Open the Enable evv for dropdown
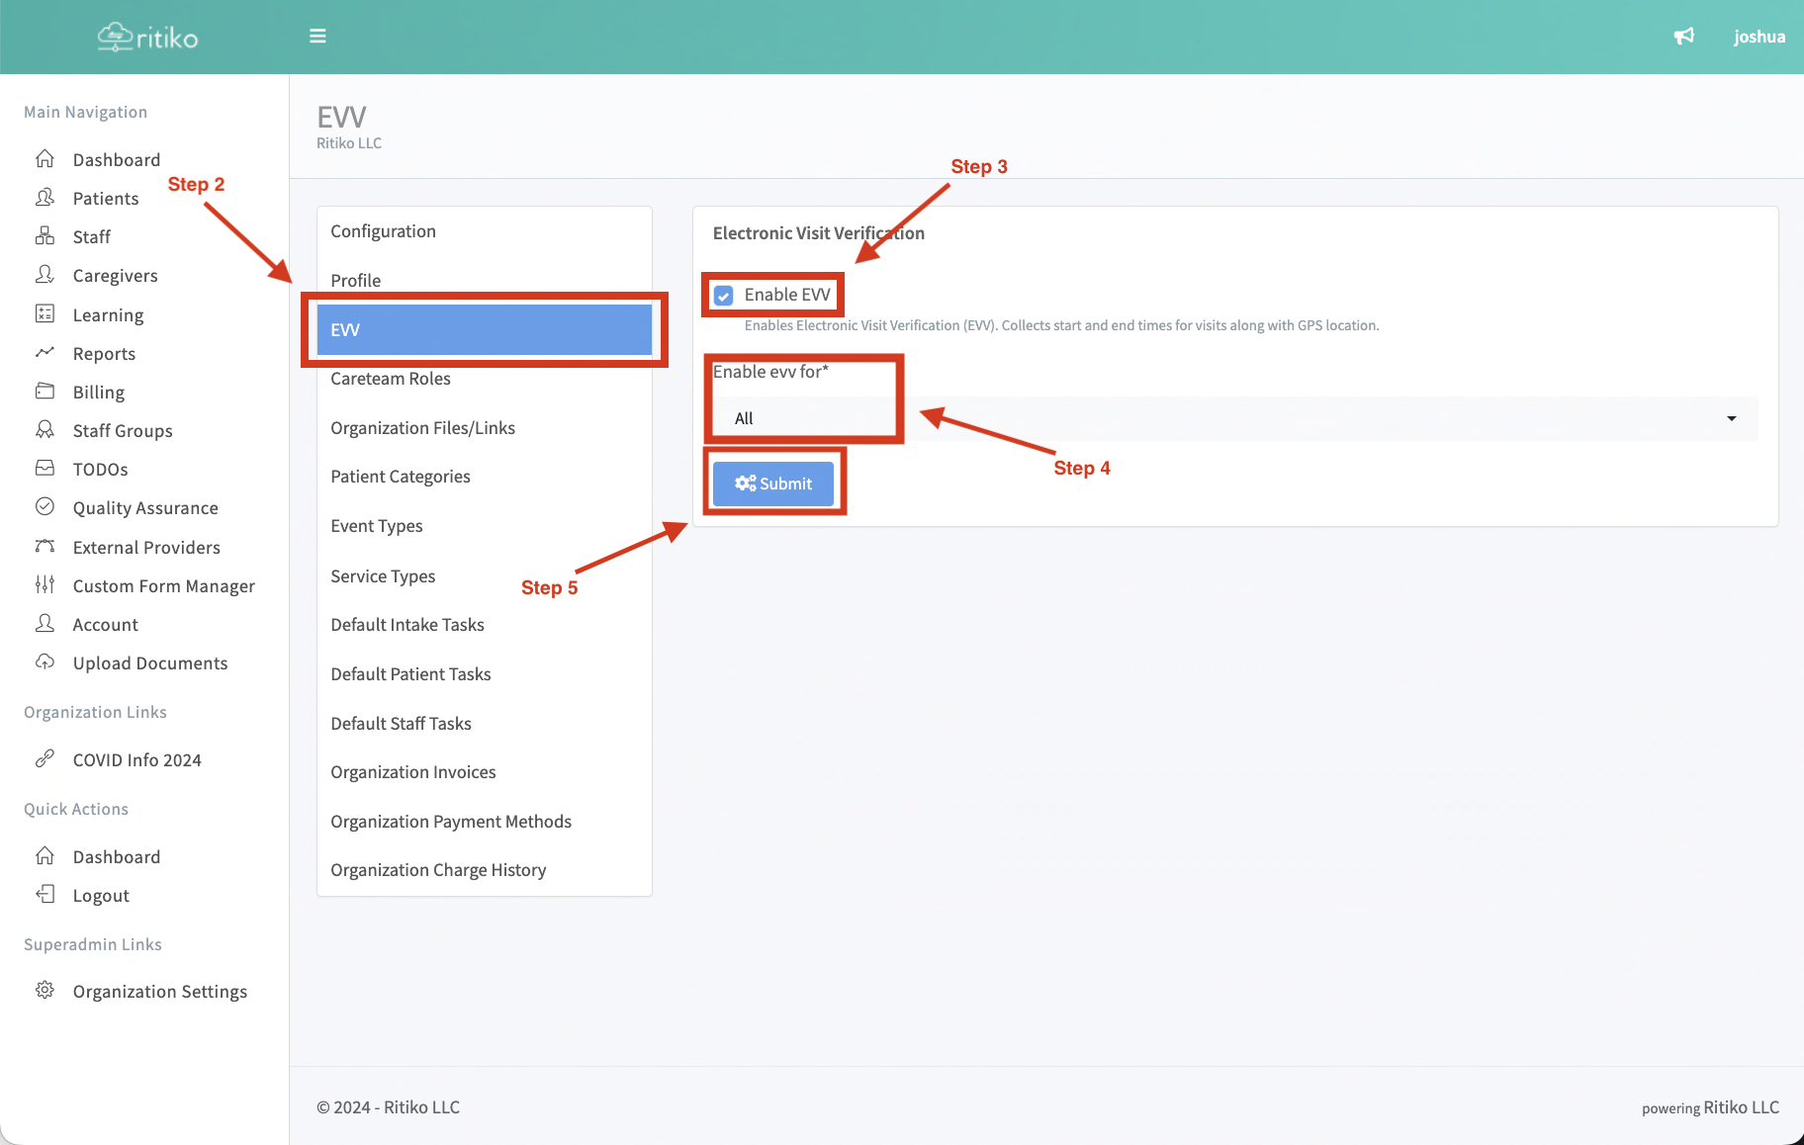 pos(1233,418)
